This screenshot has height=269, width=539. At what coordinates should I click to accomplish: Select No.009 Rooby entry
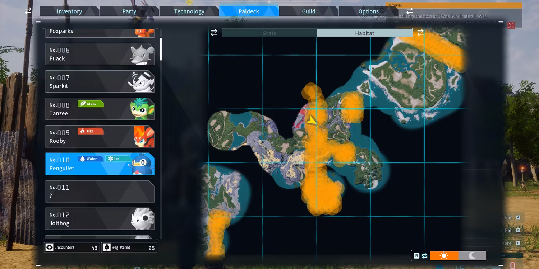(100, 136)
